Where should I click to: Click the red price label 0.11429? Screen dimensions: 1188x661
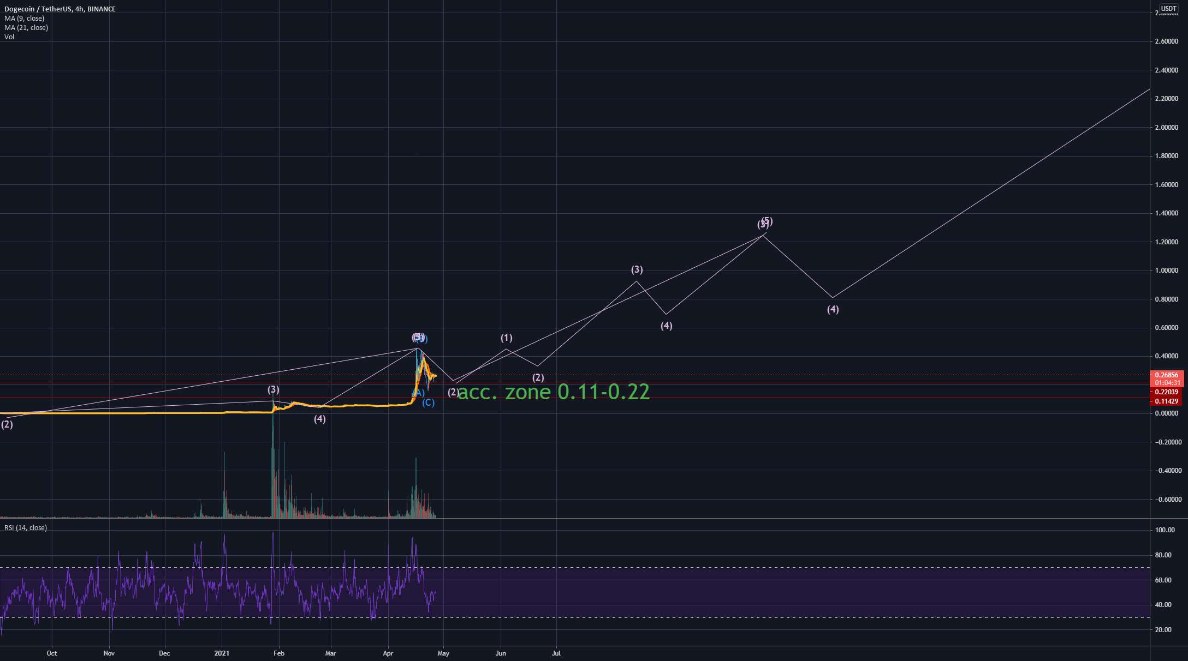(x=1166, y=401)
